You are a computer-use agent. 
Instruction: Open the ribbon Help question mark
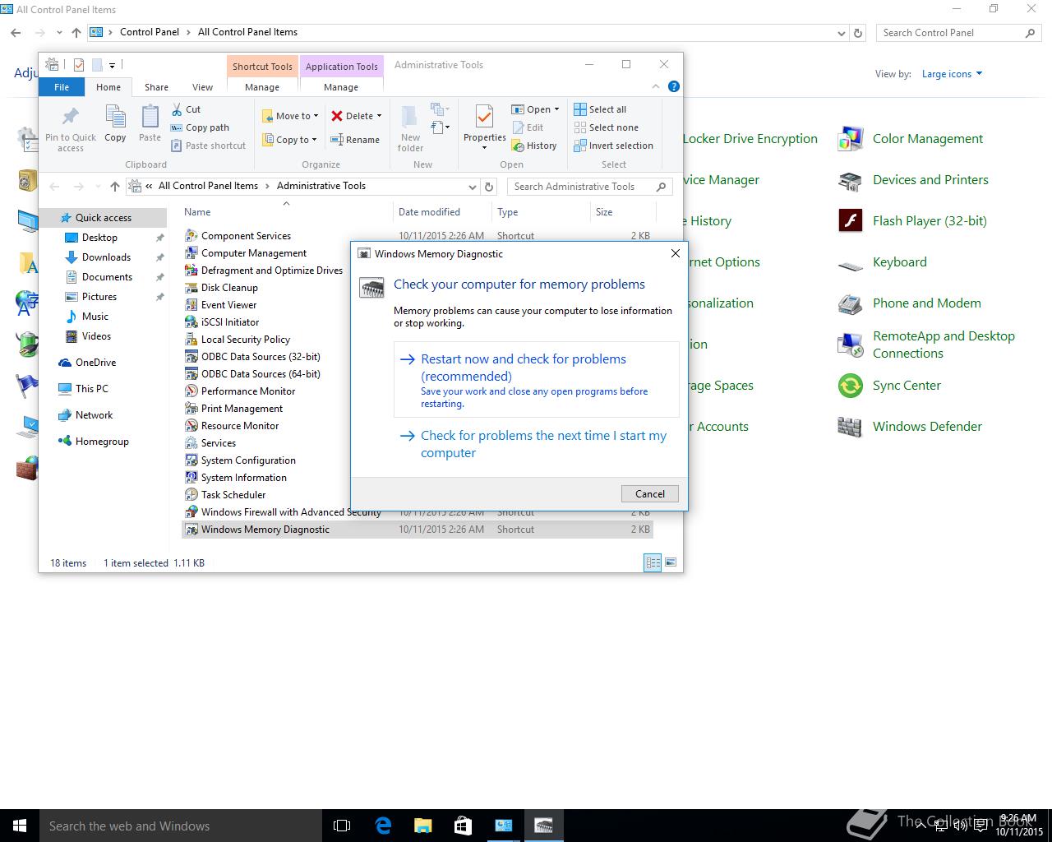tap(674, 86)
